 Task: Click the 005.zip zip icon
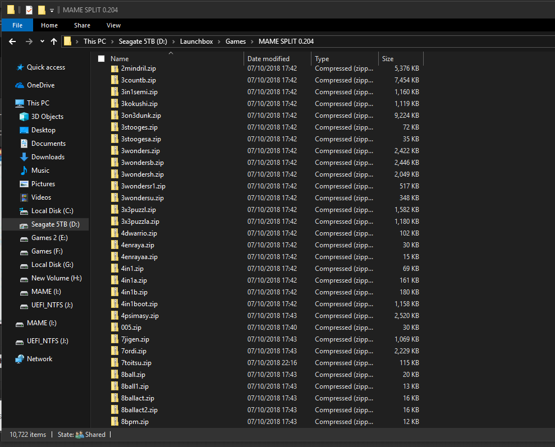(x=114, y=328)
